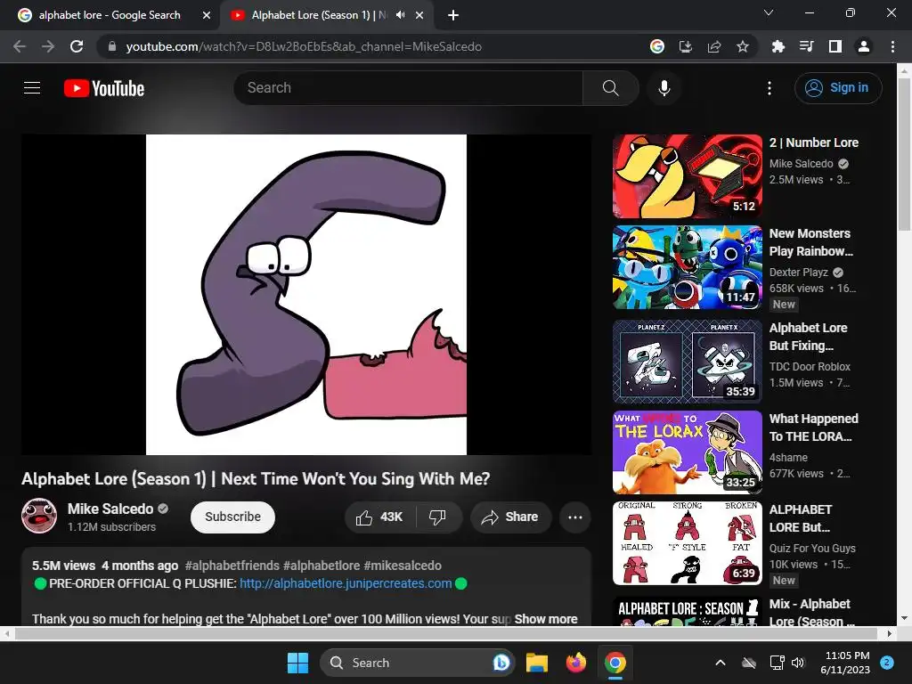Dislike the video with thumbs down

click(438, 517)
